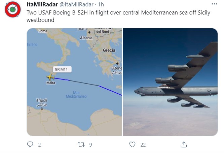Open the share tweet icon
Image resolution: width=224 pixels, height=154 pixels.
point(184,145)
